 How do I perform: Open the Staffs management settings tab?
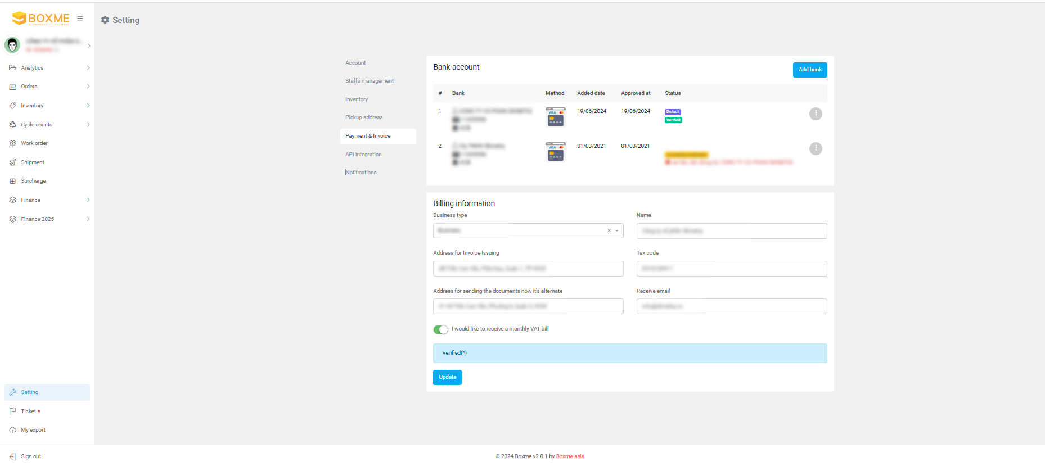point(370,81)
